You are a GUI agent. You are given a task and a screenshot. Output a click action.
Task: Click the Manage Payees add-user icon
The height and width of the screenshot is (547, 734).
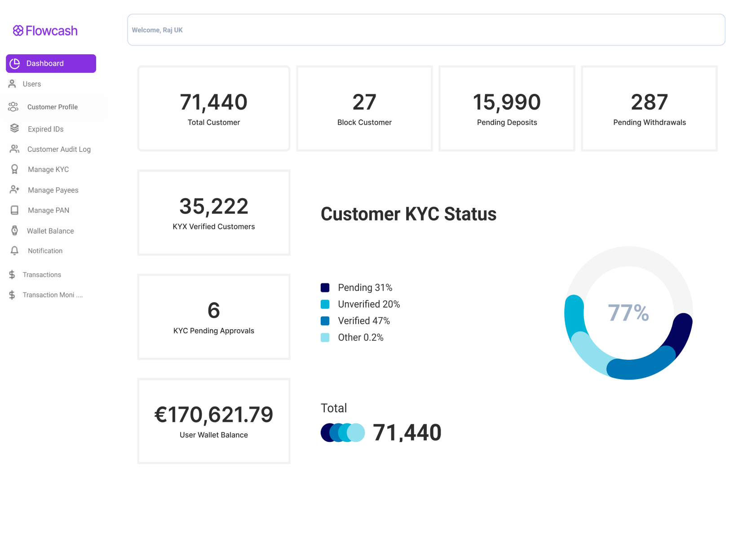14,190
